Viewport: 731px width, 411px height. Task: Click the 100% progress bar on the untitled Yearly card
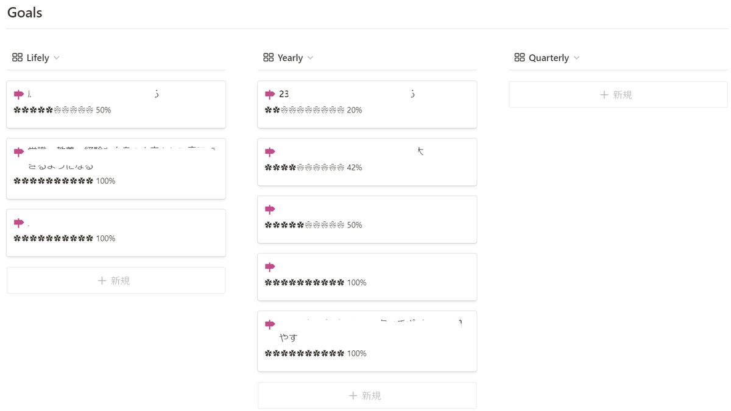pyautogui.click(x=305, y=283)
